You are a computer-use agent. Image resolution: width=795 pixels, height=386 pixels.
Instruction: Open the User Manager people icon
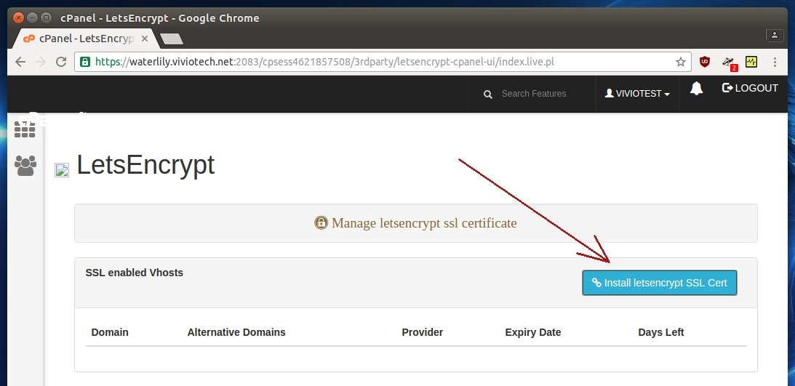tap(25, 166)
